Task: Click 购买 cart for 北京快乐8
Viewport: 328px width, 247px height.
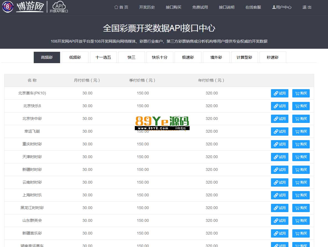Action: click(x=301, y=106)
